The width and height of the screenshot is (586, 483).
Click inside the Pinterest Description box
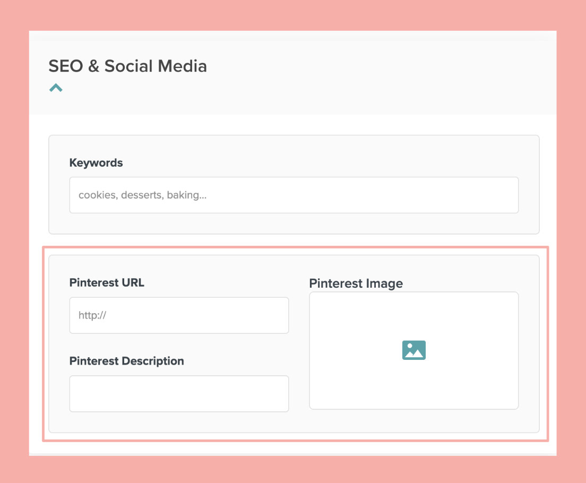click(178, 393)
